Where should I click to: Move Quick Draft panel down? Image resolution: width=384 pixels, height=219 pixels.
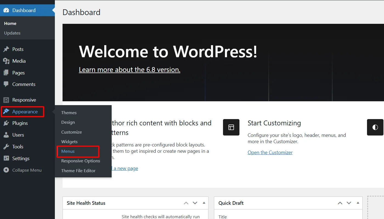[349, 203]
